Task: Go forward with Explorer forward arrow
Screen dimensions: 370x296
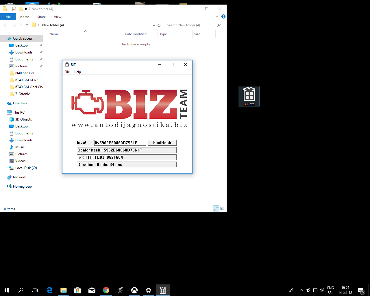Action: tap(14, 25)
